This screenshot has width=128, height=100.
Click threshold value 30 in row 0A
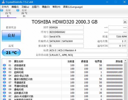point(100,93)
